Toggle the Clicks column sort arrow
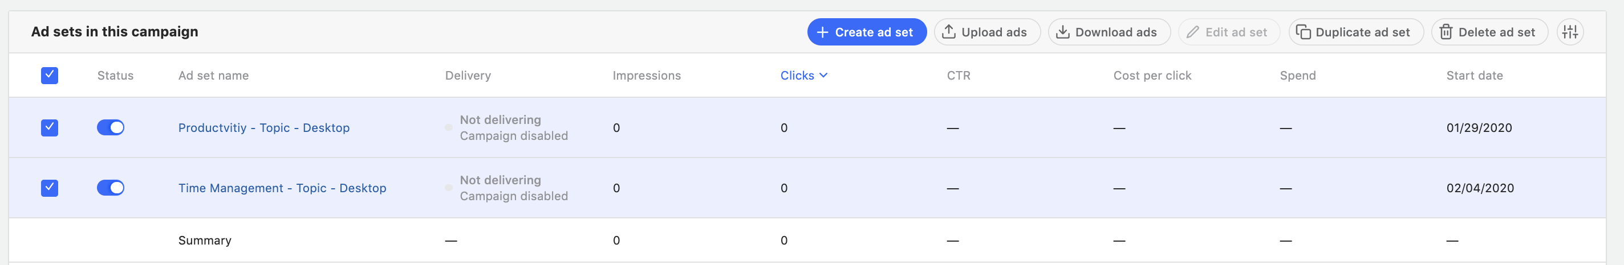This screenshot has height=265, width=1624. click(823, 76)
